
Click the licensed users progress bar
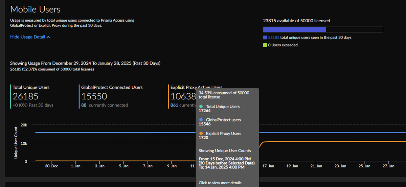(x=323, y=29)
